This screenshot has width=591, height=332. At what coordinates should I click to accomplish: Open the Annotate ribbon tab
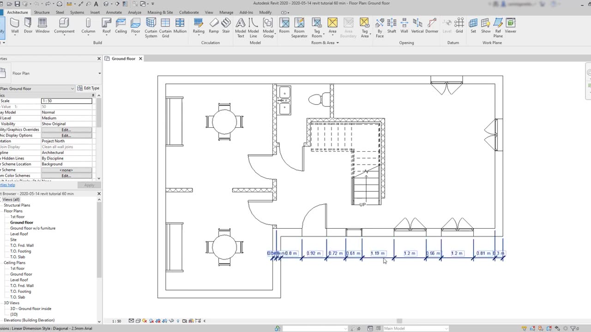[114, 12]
